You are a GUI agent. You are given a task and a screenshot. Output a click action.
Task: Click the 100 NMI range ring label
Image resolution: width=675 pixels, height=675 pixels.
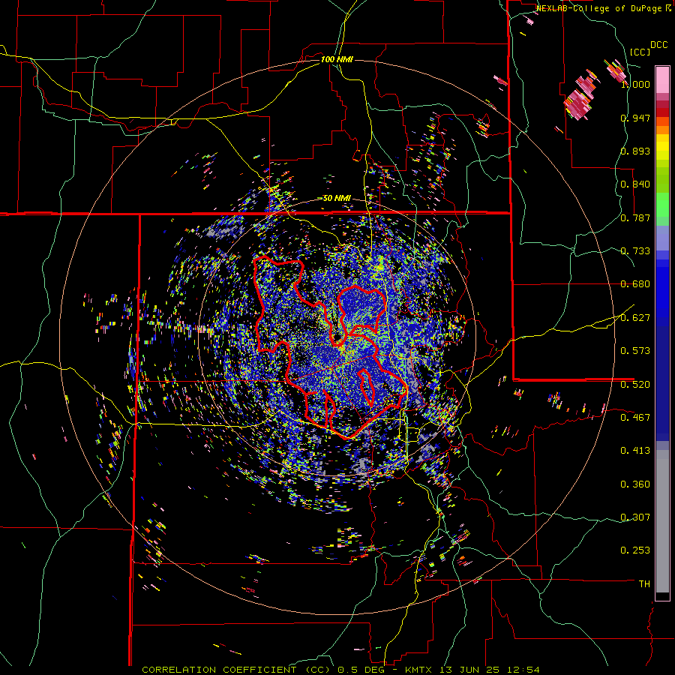(337, 59)
